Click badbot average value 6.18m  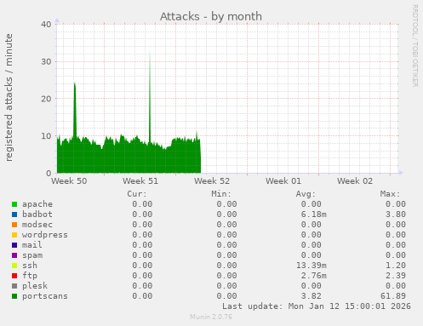(x=314, y=214)
